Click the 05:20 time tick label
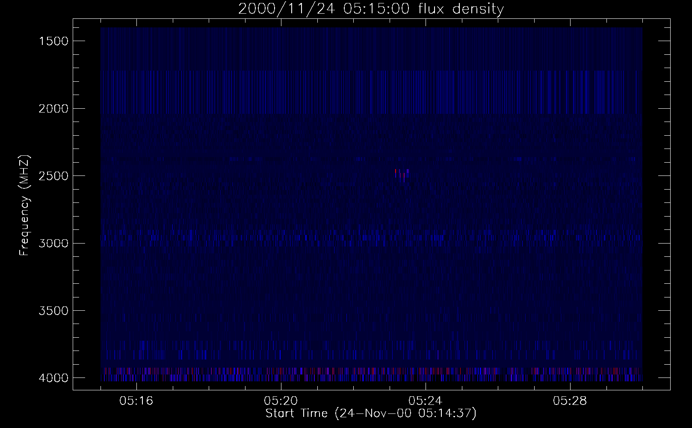The image size is (692, 428). [281, 401]
